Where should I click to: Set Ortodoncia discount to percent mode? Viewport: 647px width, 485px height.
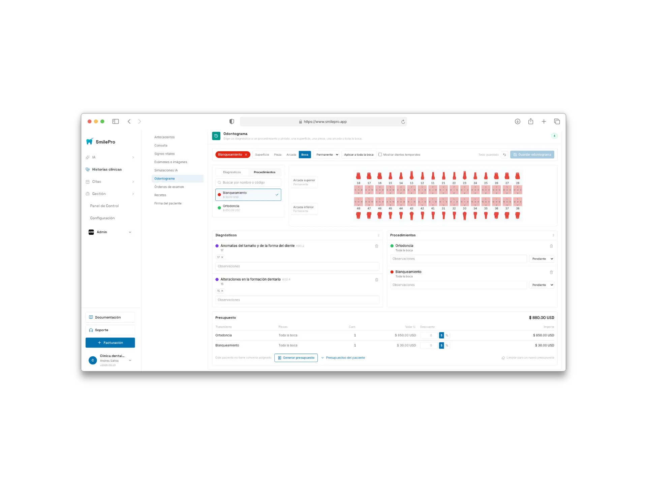[447, 335]
